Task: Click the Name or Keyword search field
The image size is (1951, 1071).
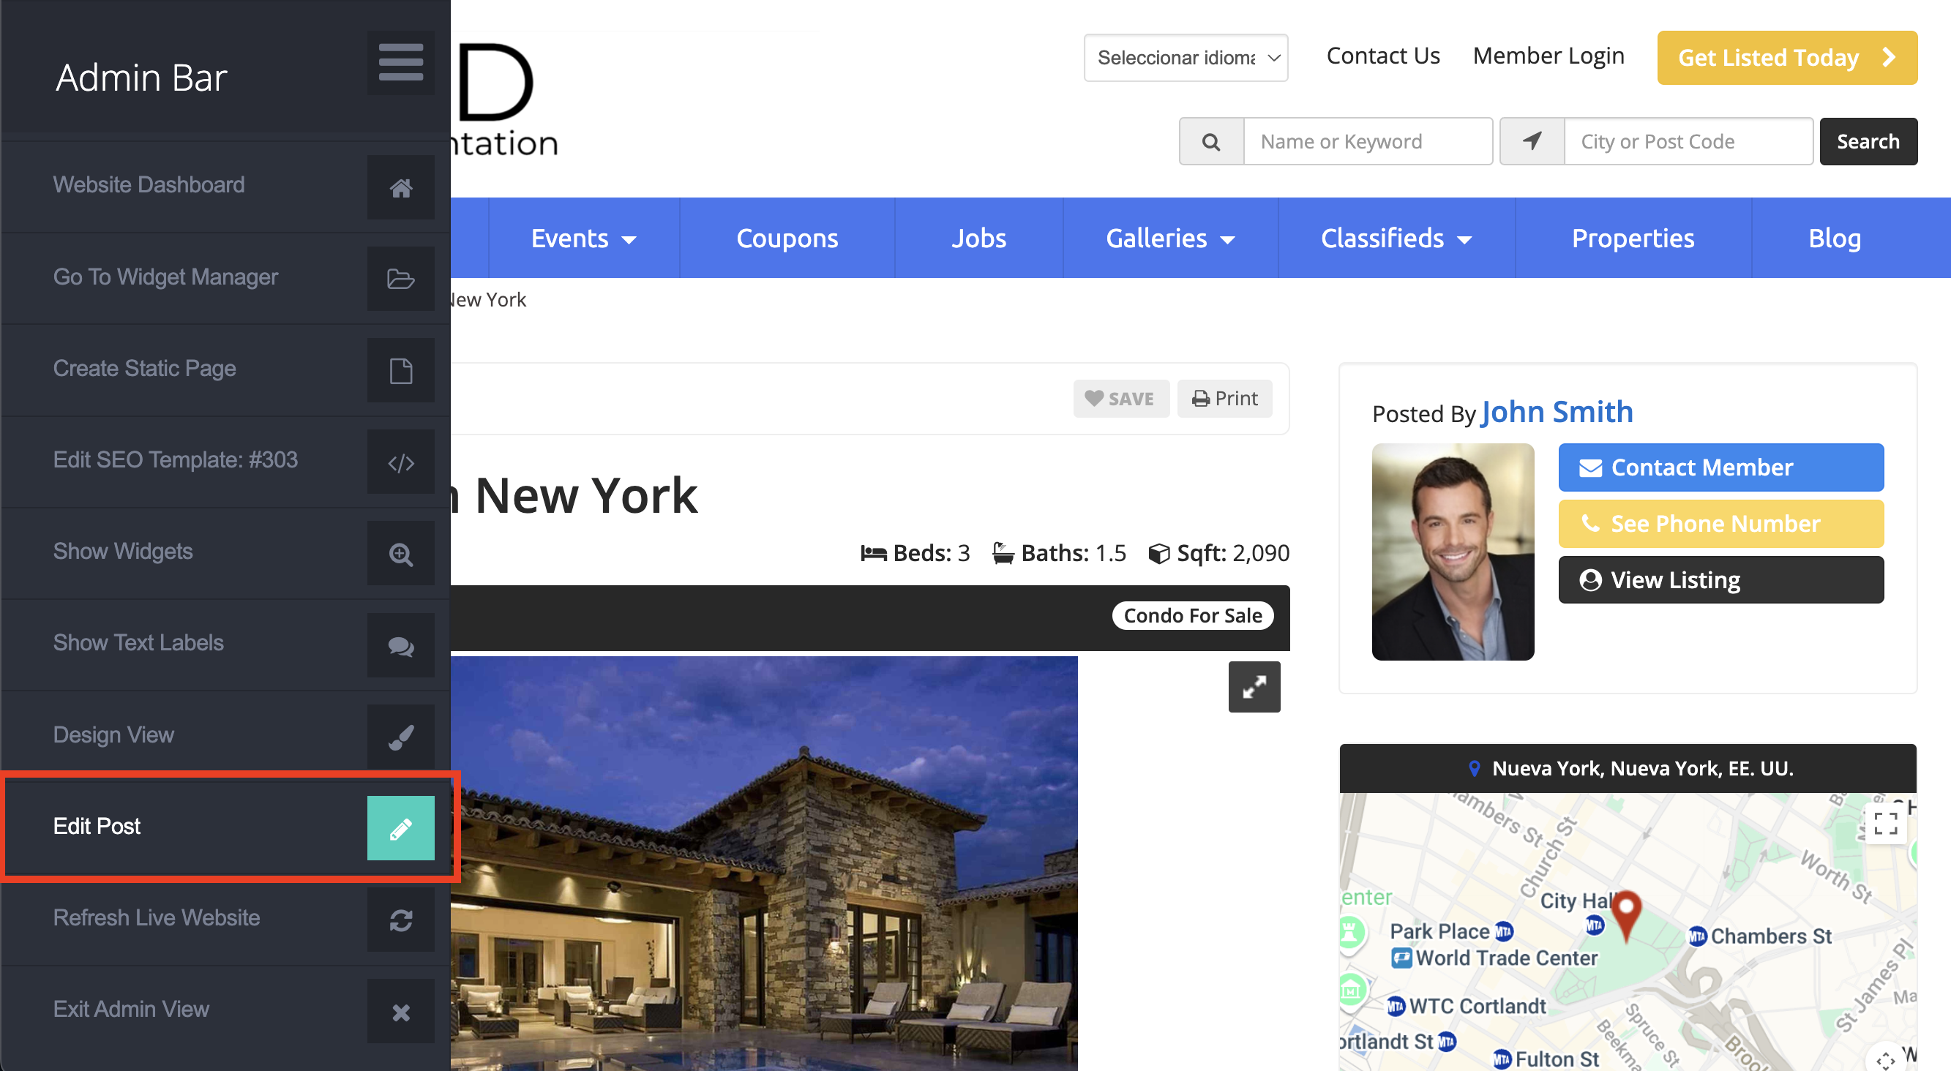Action: click(x=1367, y=141)
